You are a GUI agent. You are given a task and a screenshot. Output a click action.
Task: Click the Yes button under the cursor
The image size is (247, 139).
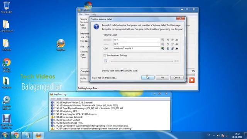tap(148, 78)
